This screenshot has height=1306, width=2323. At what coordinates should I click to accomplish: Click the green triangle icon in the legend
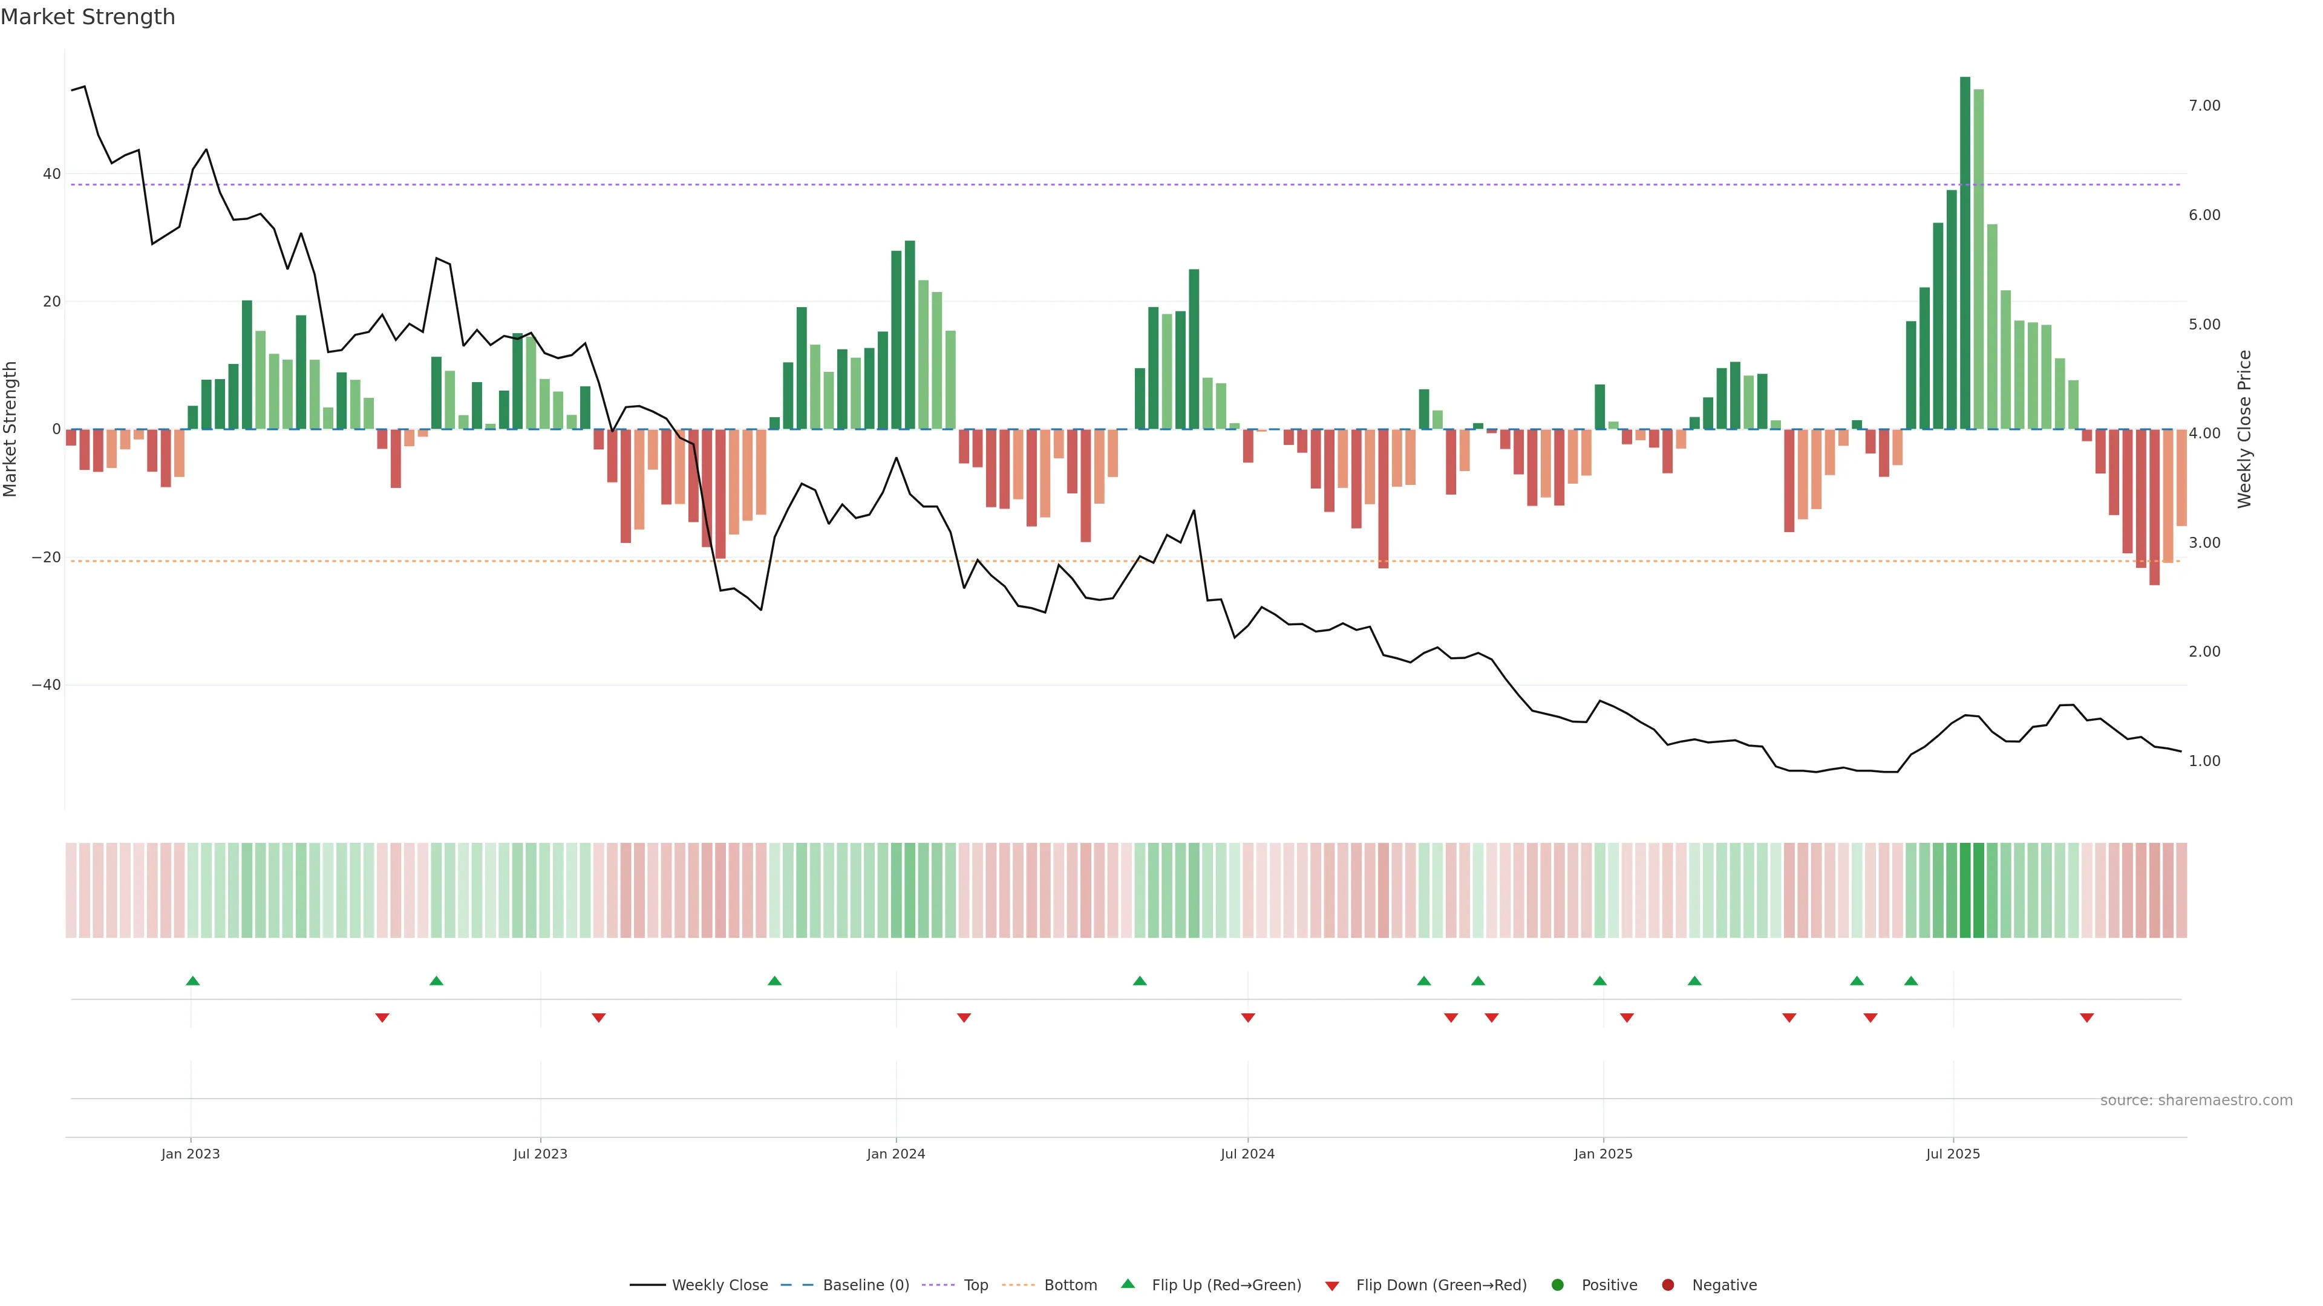click(1127, 1284)
